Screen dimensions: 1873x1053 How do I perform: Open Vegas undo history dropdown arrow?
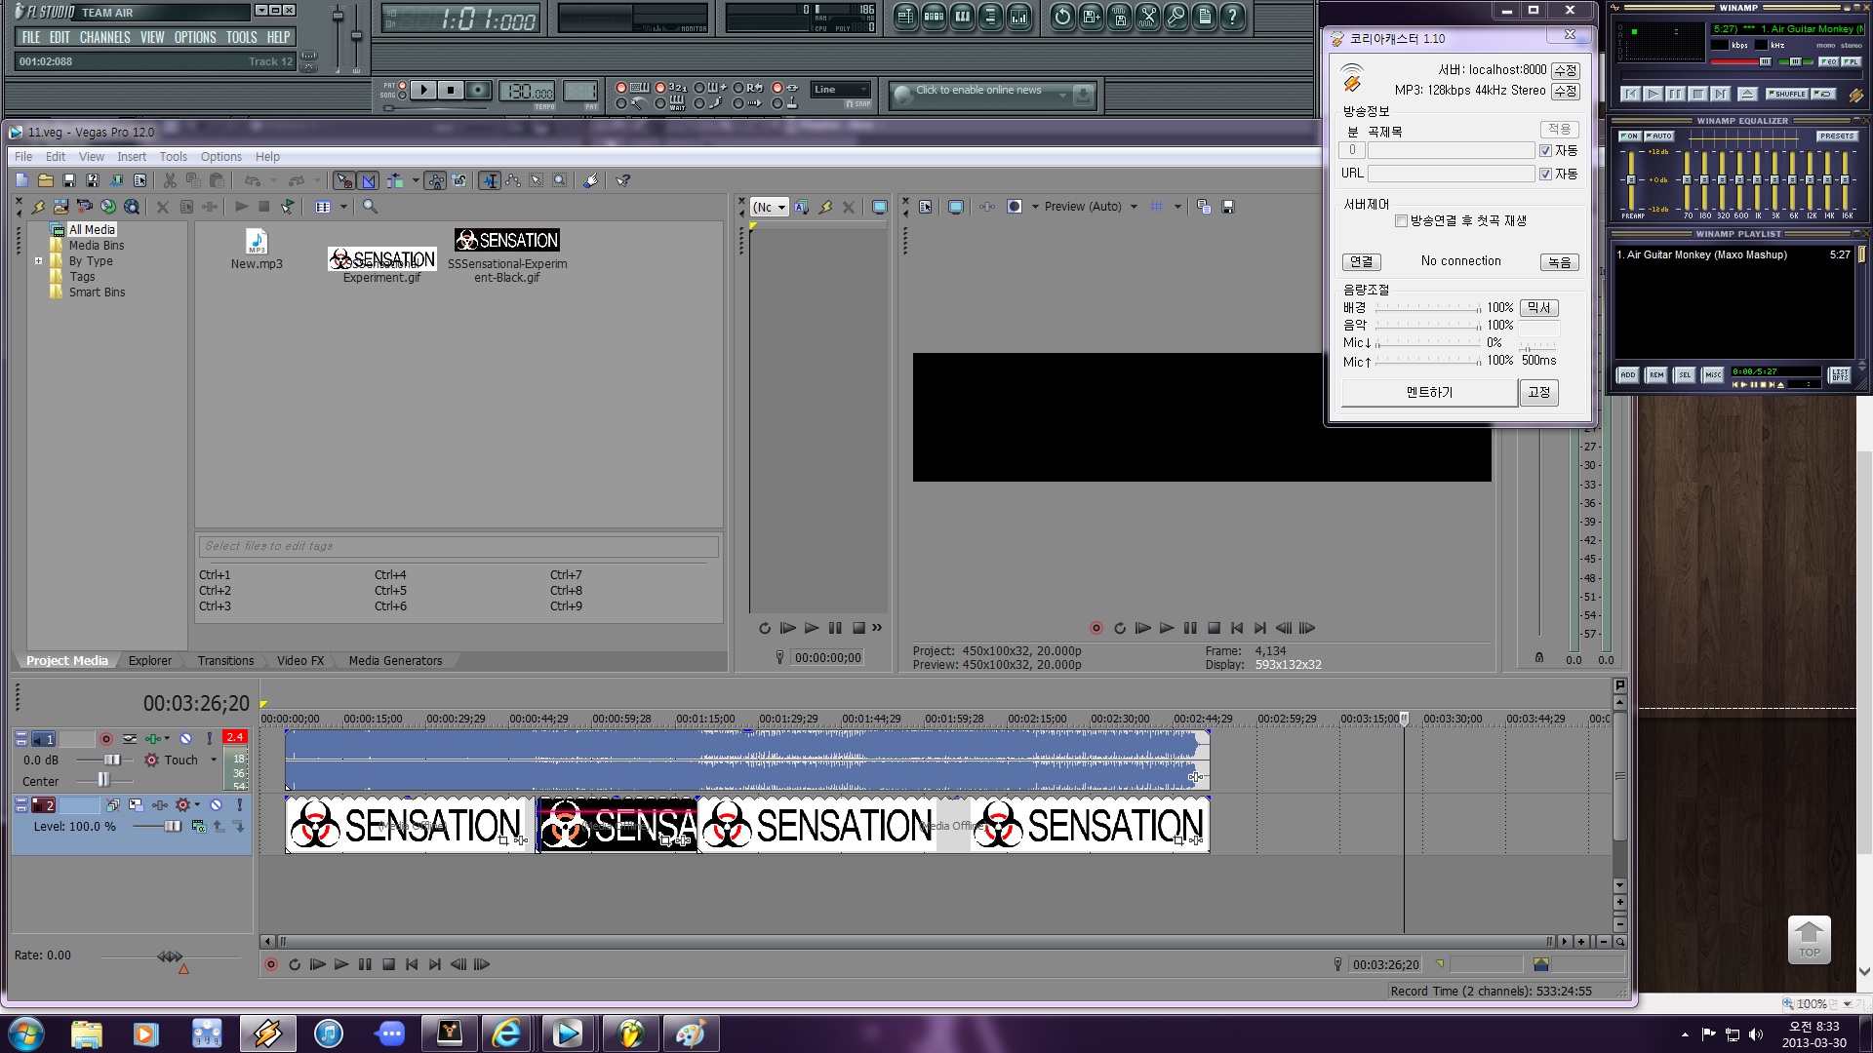[273, 180]
